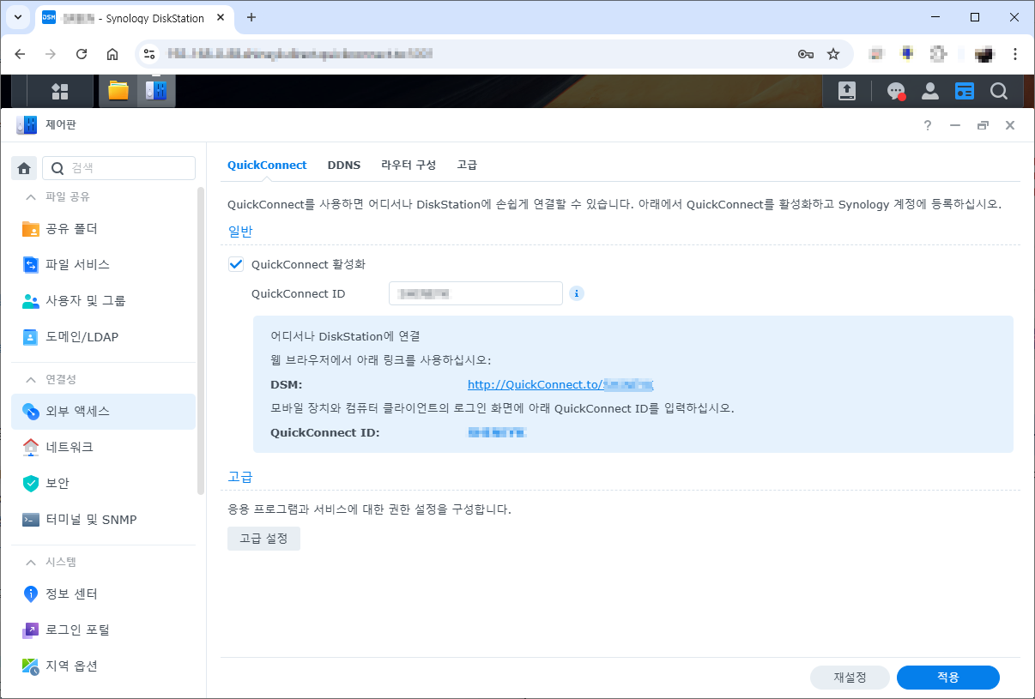
Task: Switch to the 고급 tab
Action: pyautogui.click(x=467, y=165)
